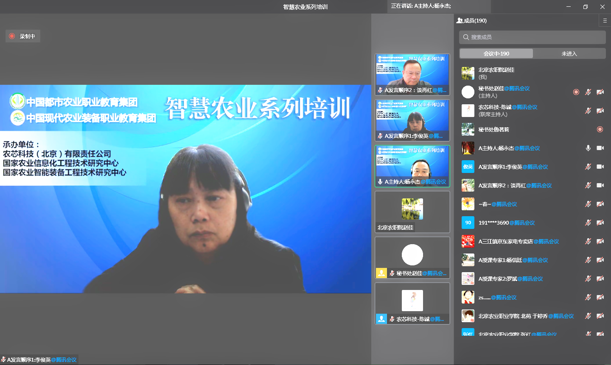Click the members panel menu icon
The image size is (611, 365).
coord(605,20)
